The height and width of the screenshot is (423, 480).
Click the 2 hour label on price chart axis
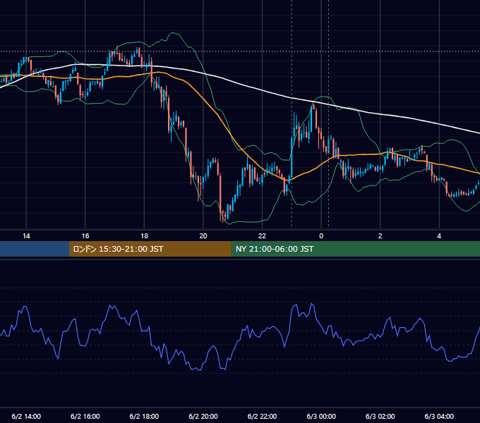pyautogui.click(x=380, y=236)
